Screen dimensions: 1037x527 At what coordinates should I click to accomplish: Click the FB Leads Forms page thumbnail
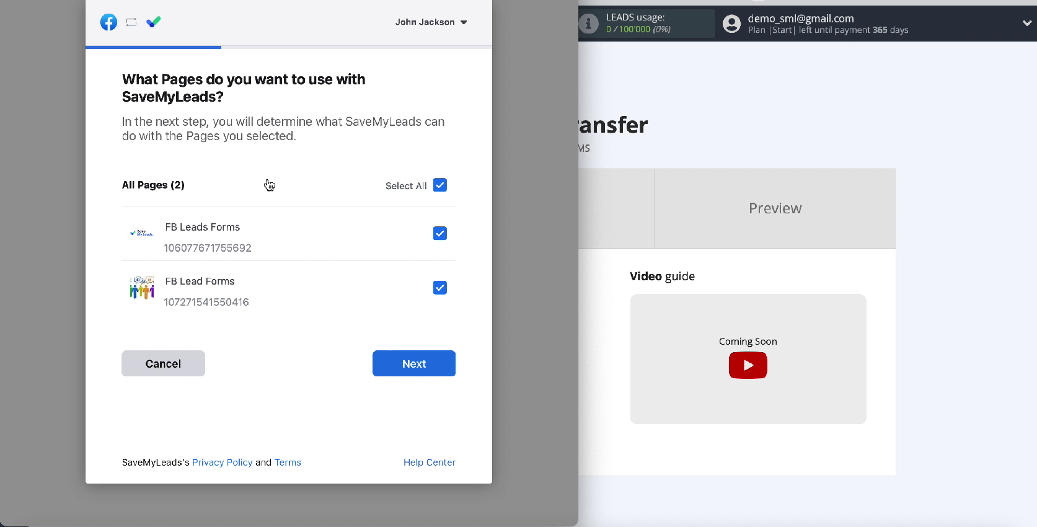(x=142, y=233)
